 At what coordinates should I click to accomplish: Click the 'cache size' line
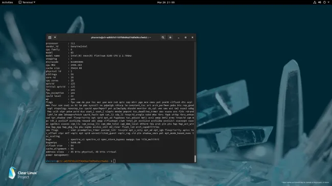(x=64, y=68)
